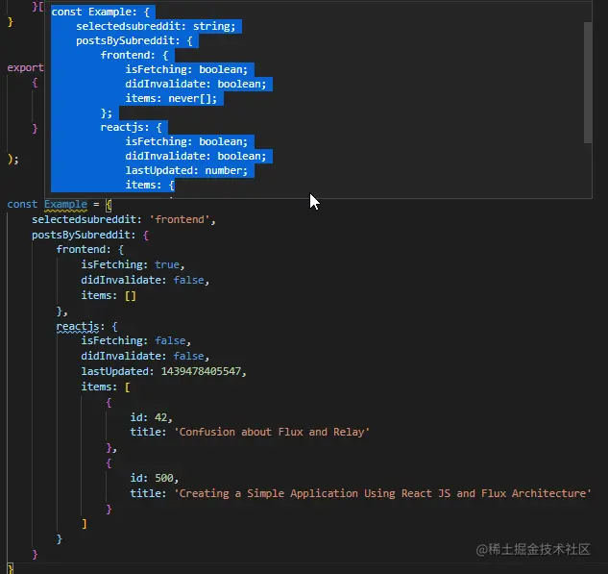Viewport: 608px width, 574px height.
Task: Click the string 'Confusion about Flux and Relay'
Action: [x=272, y=432]
